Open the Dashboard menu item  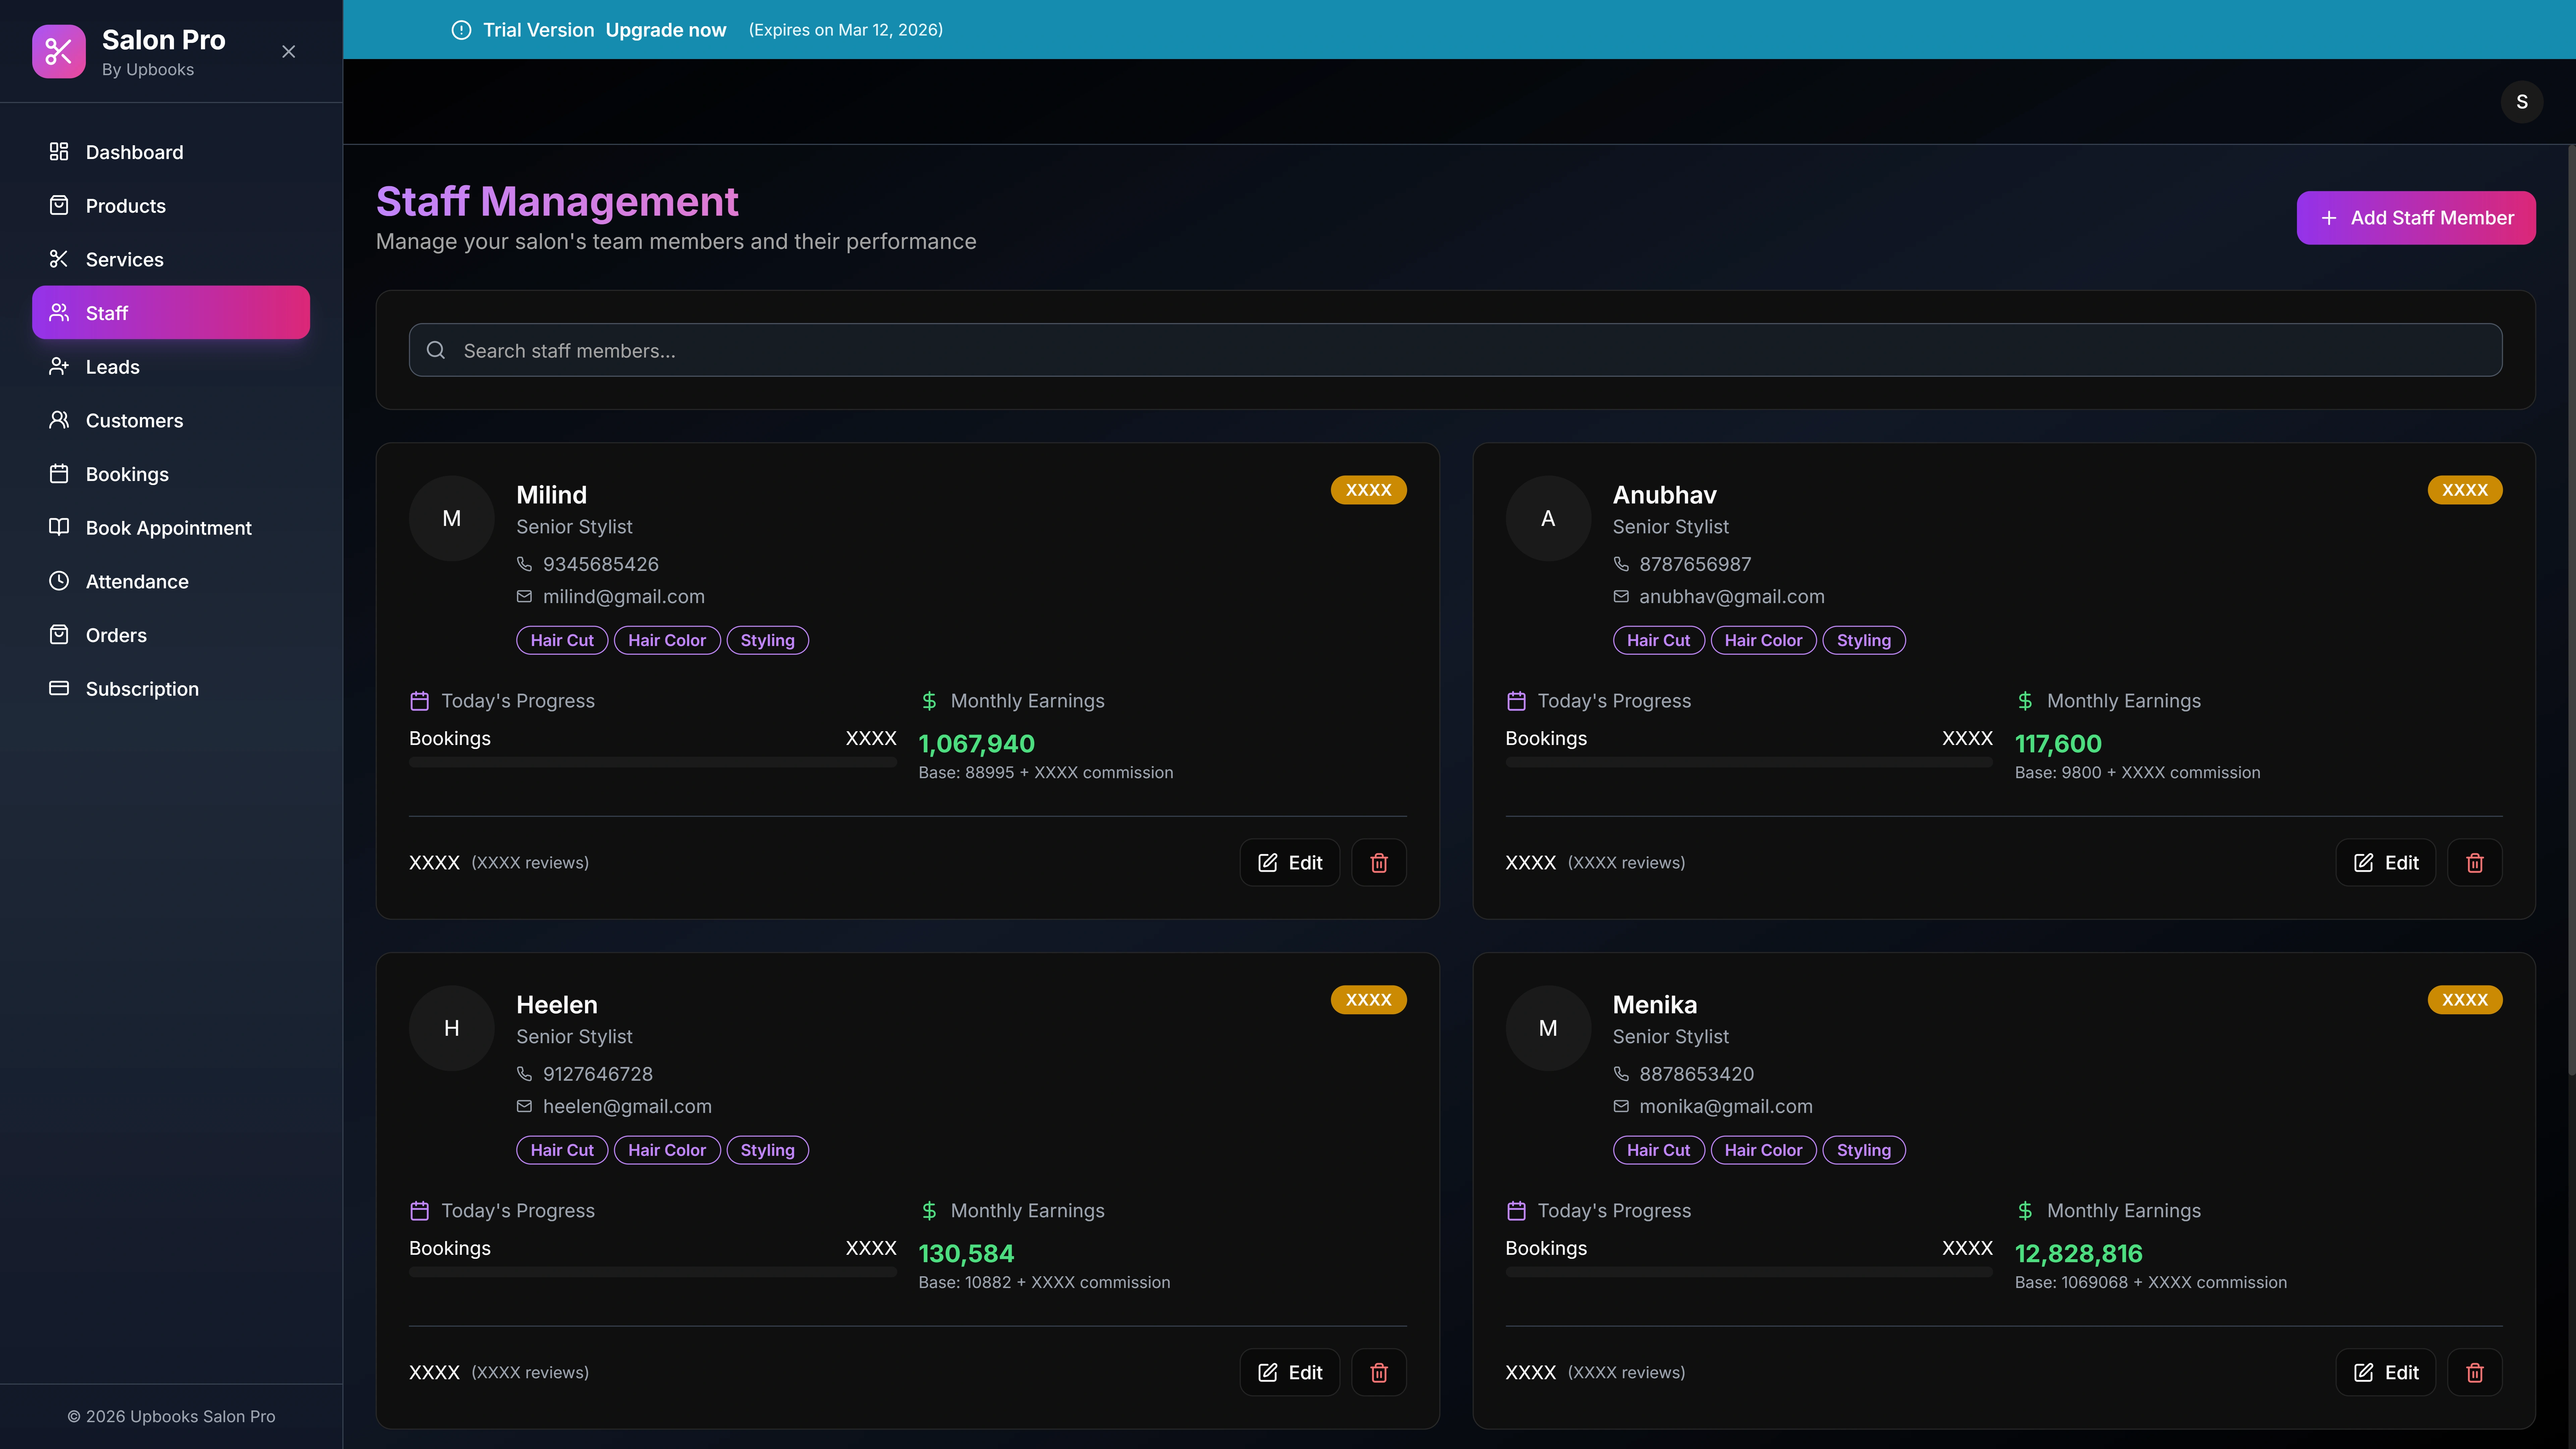coord(134,152)
